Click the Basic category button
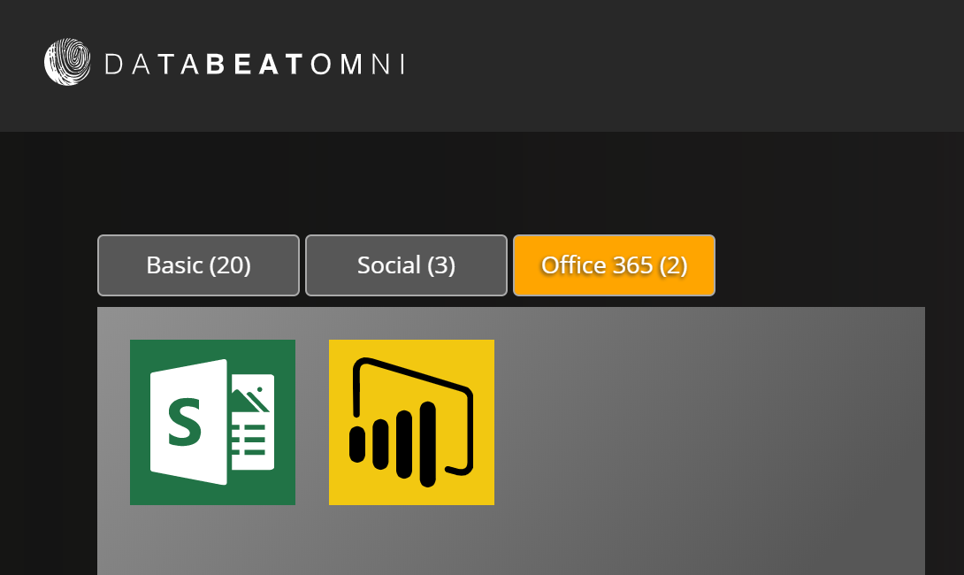The height and width of the screenshot is (575, 964). (198, 264)
